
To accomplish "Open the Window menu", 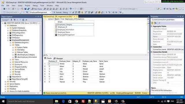I will click(49, 5).
